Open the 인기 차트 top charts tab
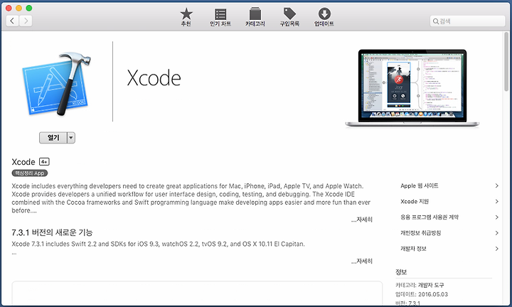Screen dimensions: 512x307 pos(220,17)
